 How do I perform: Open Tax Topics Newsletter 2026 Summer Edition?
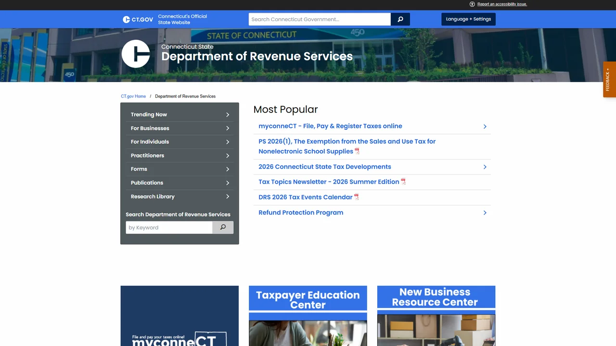(x=329, y=182)
